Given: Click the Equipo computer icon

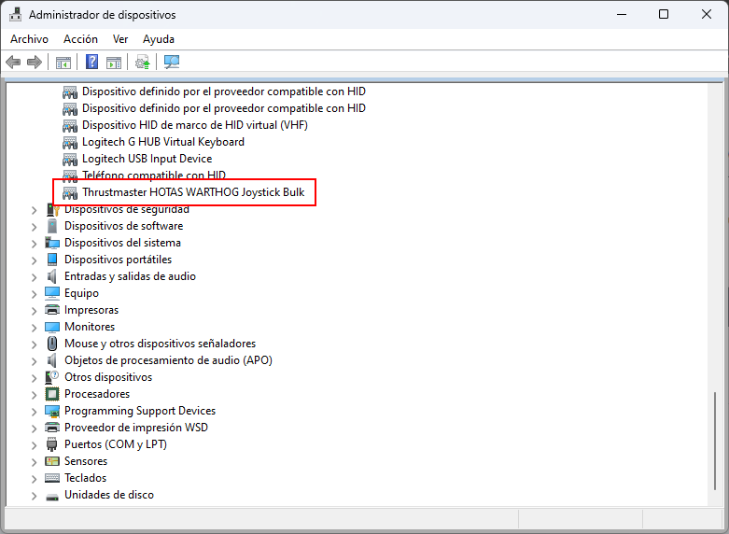Looking at the screenshot, I should (x=52, y=293).
